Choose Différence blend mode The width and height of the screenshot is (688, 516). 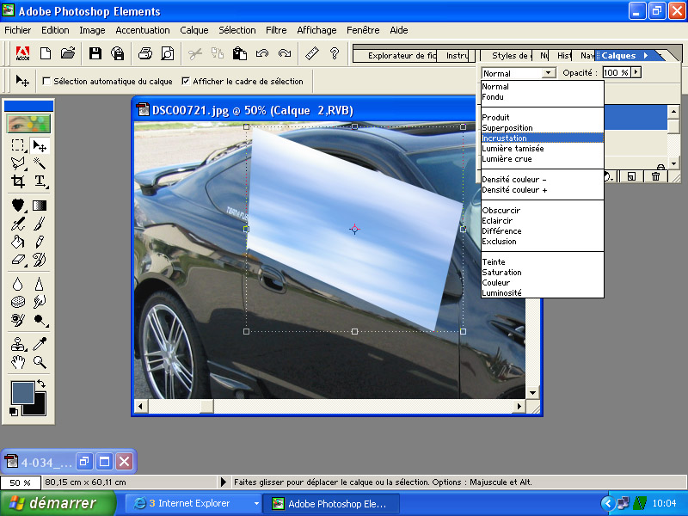(x=543, y=231)
